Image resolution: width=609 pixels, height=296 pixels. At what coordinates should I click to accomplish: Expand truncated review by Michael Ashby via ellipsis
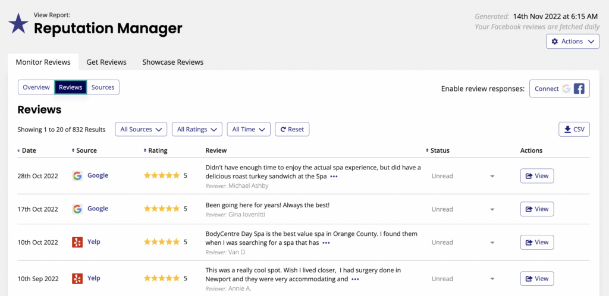pos(334,177)
